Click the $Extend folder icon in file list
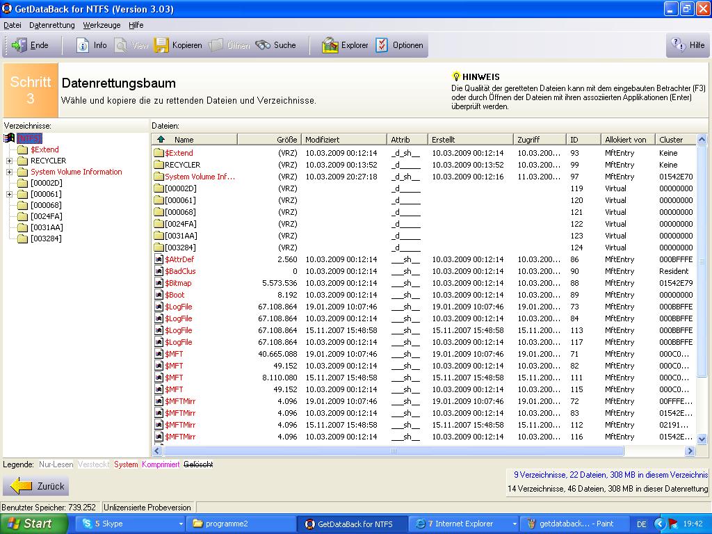This screenshot has width=712, height=534. [x=159, y=153]
